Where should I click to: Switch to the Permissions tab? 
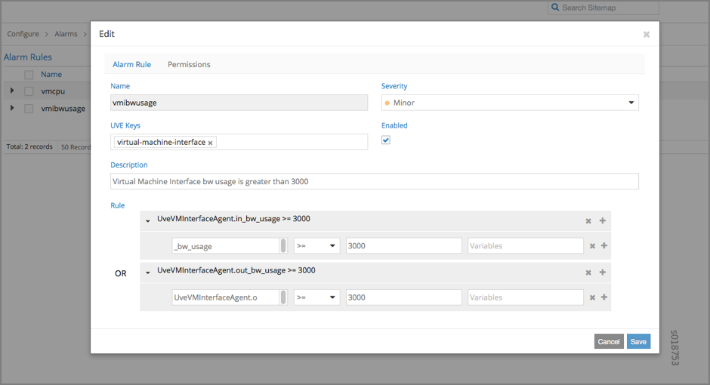pos(189,64)
